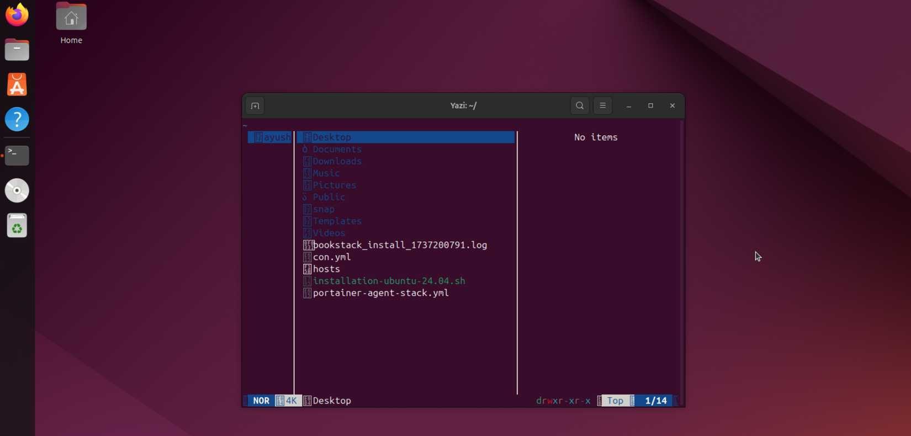The image size is (911, 436).
Task: Click the file icon beside con.yml
Action: tap(307, 257)
